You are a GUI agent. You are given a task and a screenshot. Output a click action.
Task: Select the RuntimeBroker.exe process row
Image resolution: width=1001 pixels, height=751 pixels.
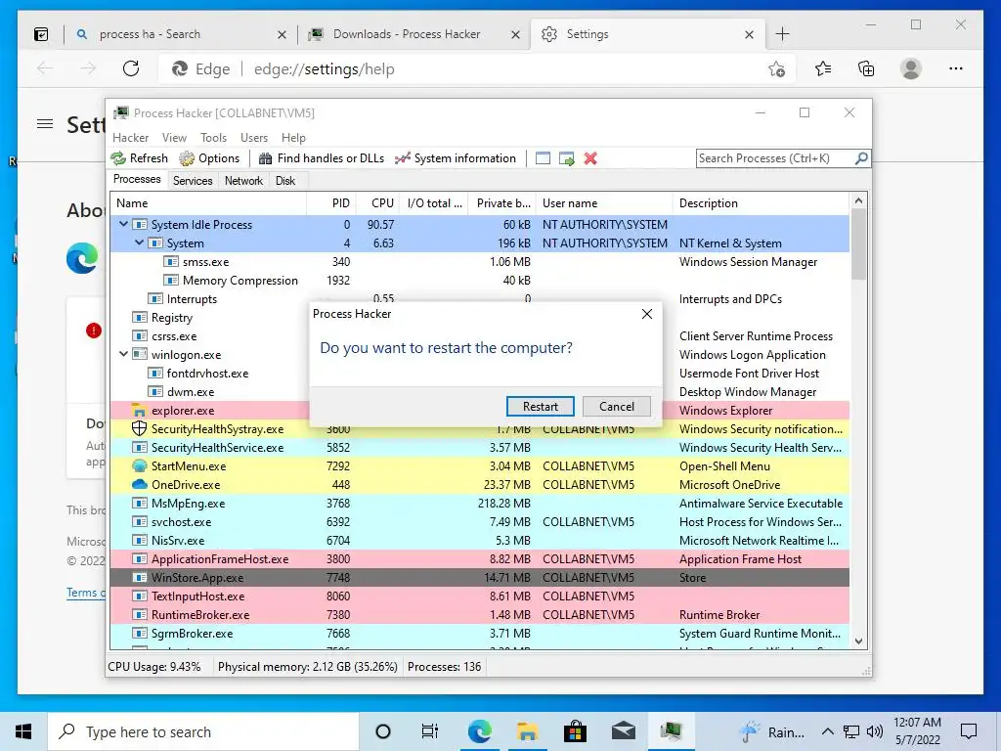pos(480,614)
